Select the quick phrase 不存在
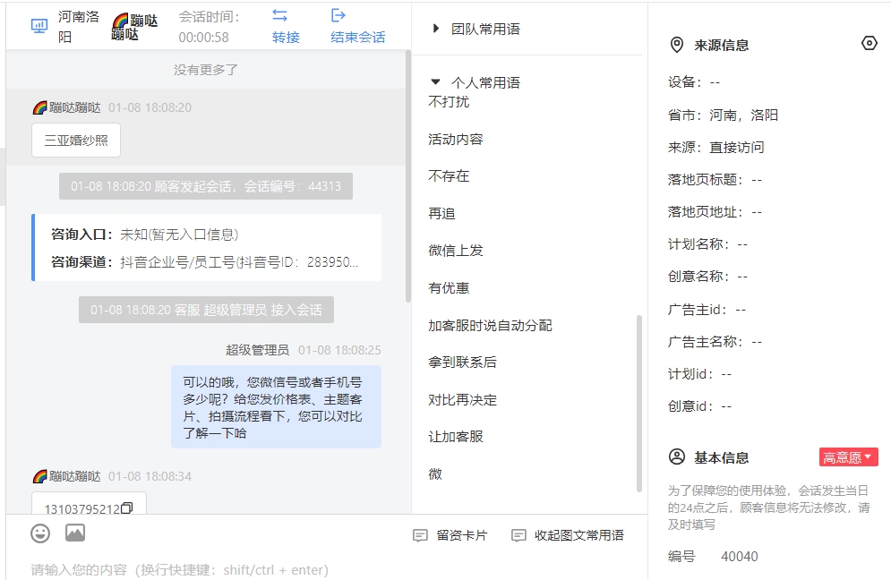 pos(449,176)
